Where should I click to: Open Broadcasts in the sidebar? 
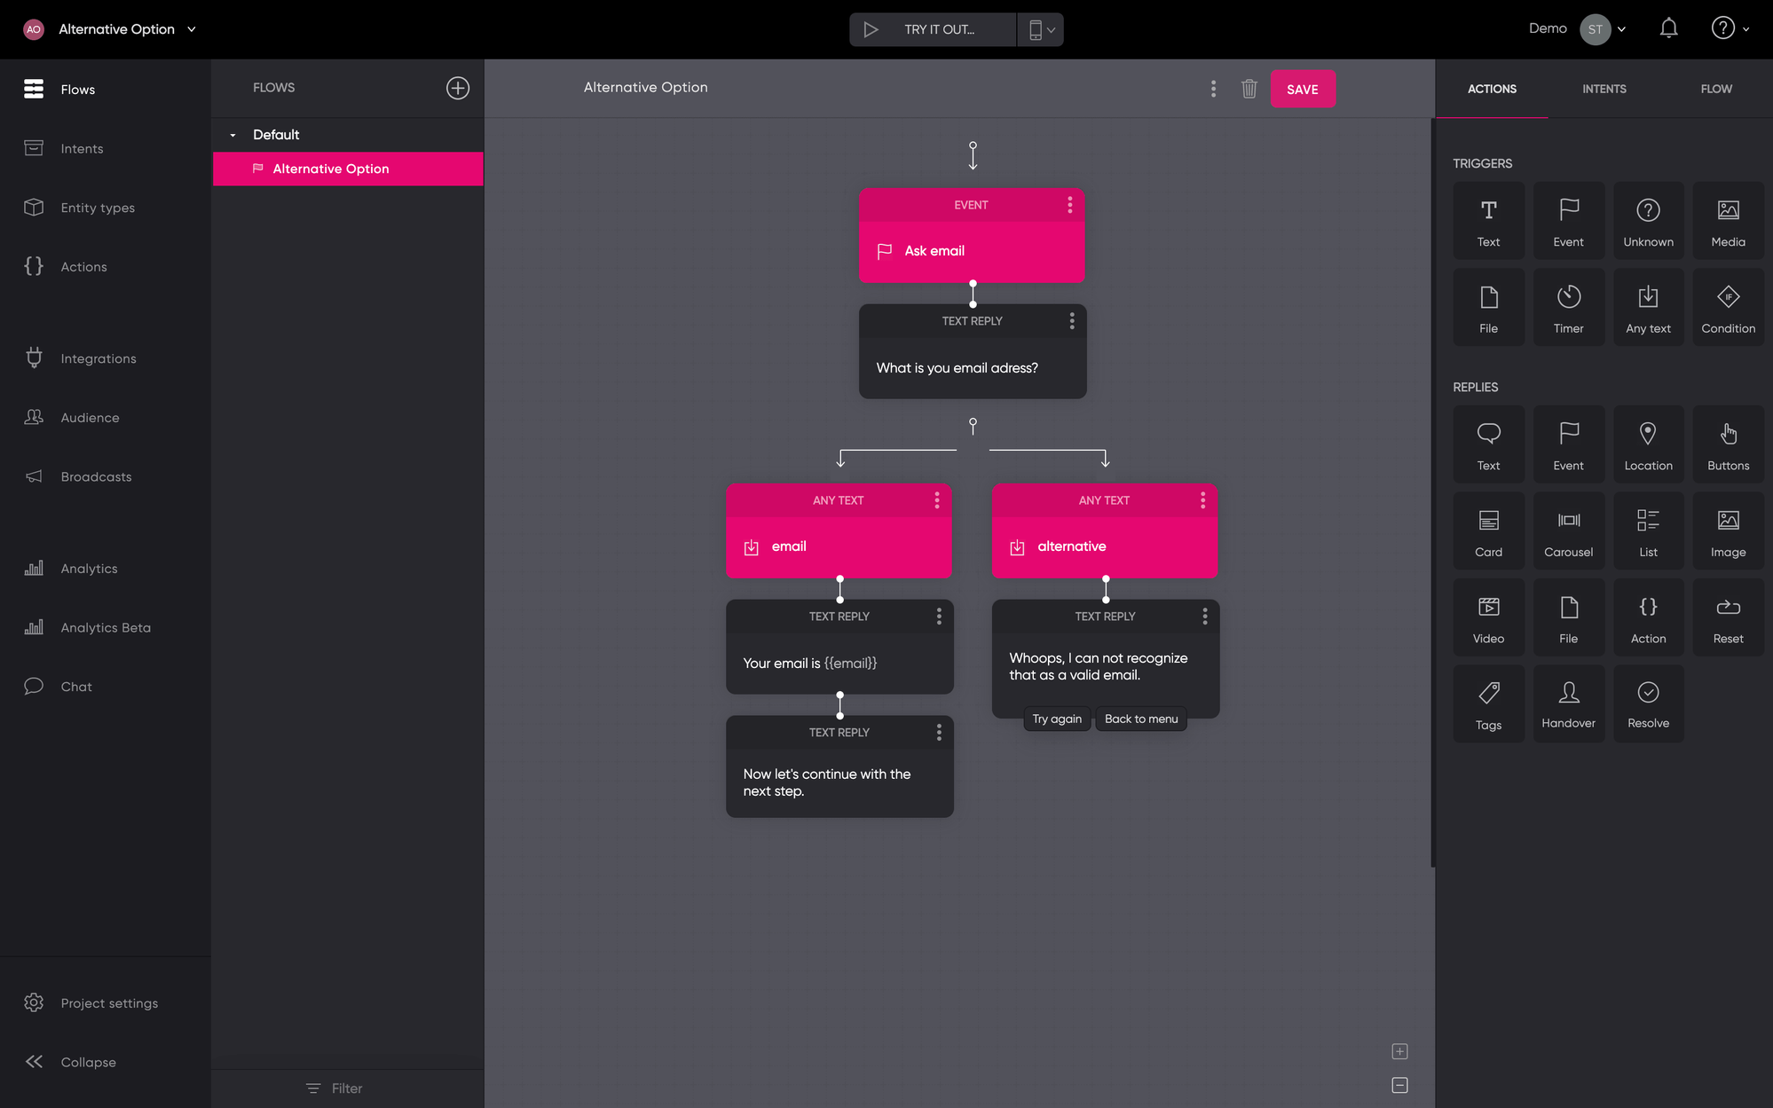click(x=96, y=476)
